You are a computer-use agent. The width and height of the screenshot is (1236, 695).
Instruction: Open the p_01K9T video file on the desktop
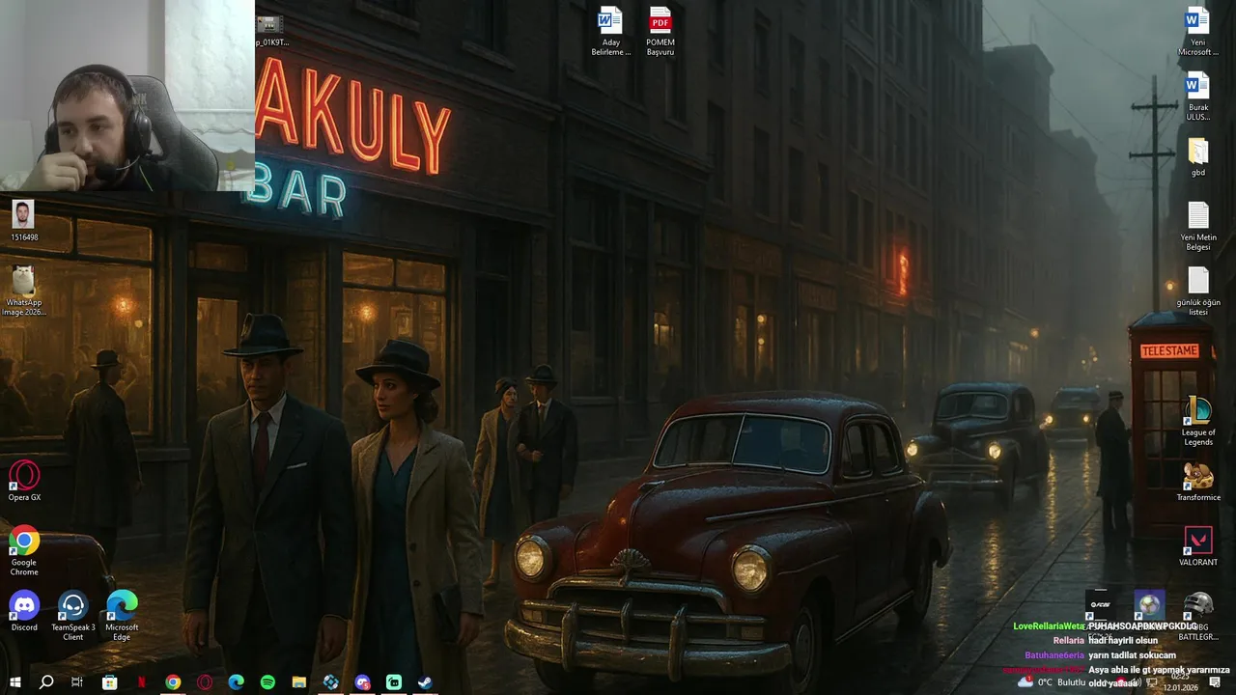point(270,31)
